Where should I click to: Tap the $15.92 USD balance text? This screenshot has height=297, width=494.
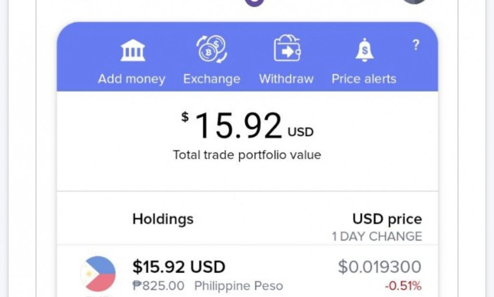coord(177,267)
